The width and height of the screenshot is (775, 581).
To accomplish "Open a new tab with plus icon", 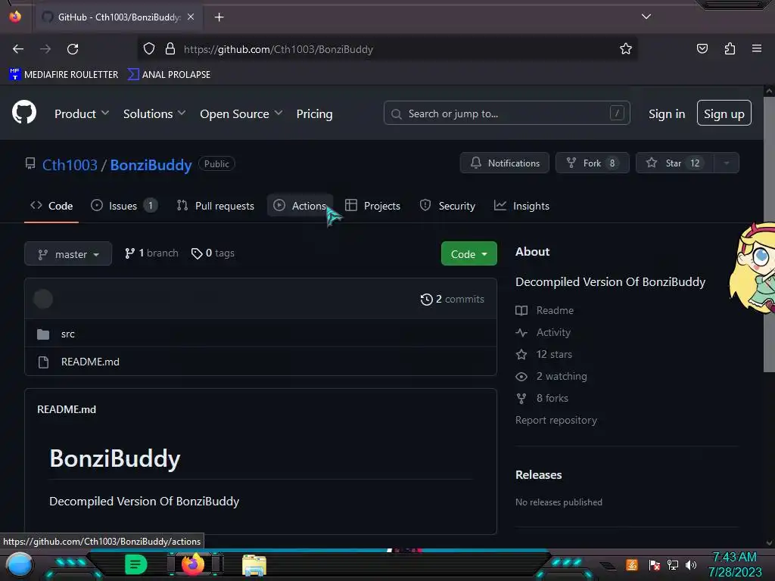I will pyautogui.click(x=219, y=17).
